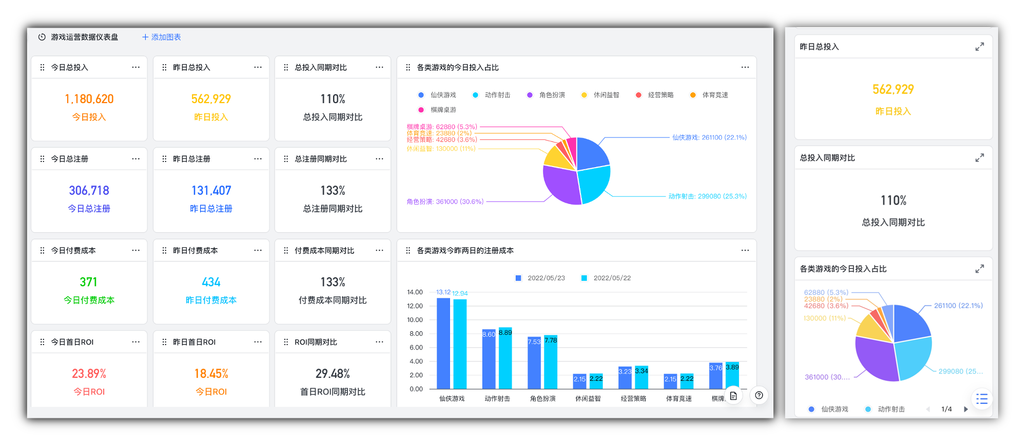Open more options on 昨日付费成本 card
Image resolution: width=1014 pixels, height=446 pixels.
coord(258,250)
